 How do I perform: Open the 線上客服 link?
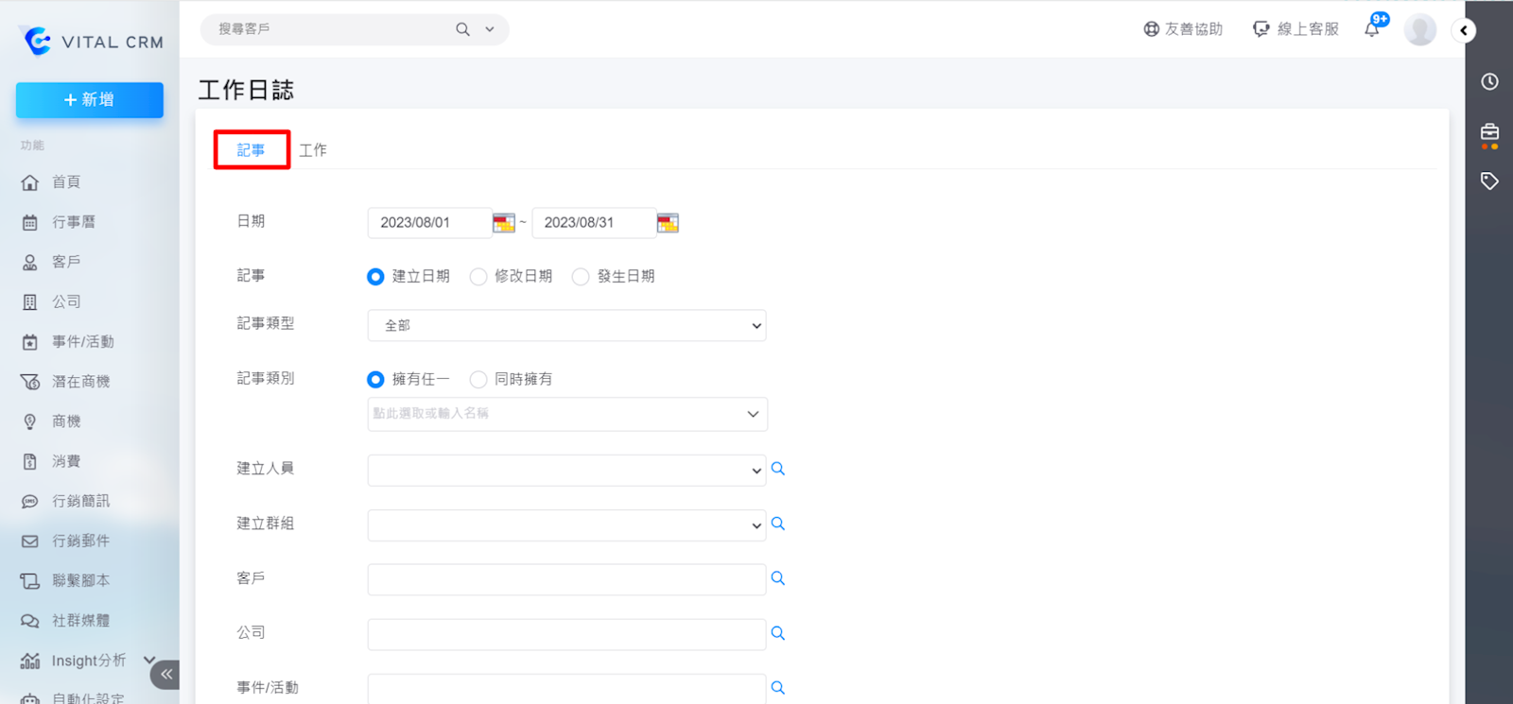pyautogui.click(x=1296, y=29)
